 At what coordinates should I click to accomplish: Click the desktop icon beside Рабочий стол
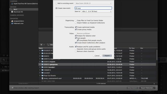coord(12,23)
